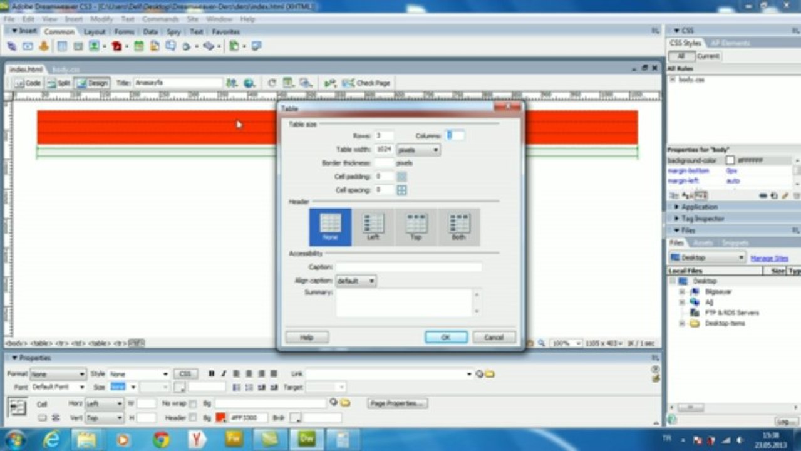Click the Hyperlink icon in Insert bar
This screenshot has height=451, width=801.
pos(11,46)
